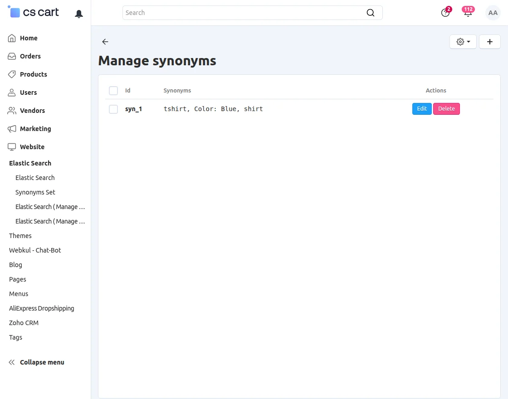Open the Users menu
This screenshot has height=399, width=508.
click(28, 92)
